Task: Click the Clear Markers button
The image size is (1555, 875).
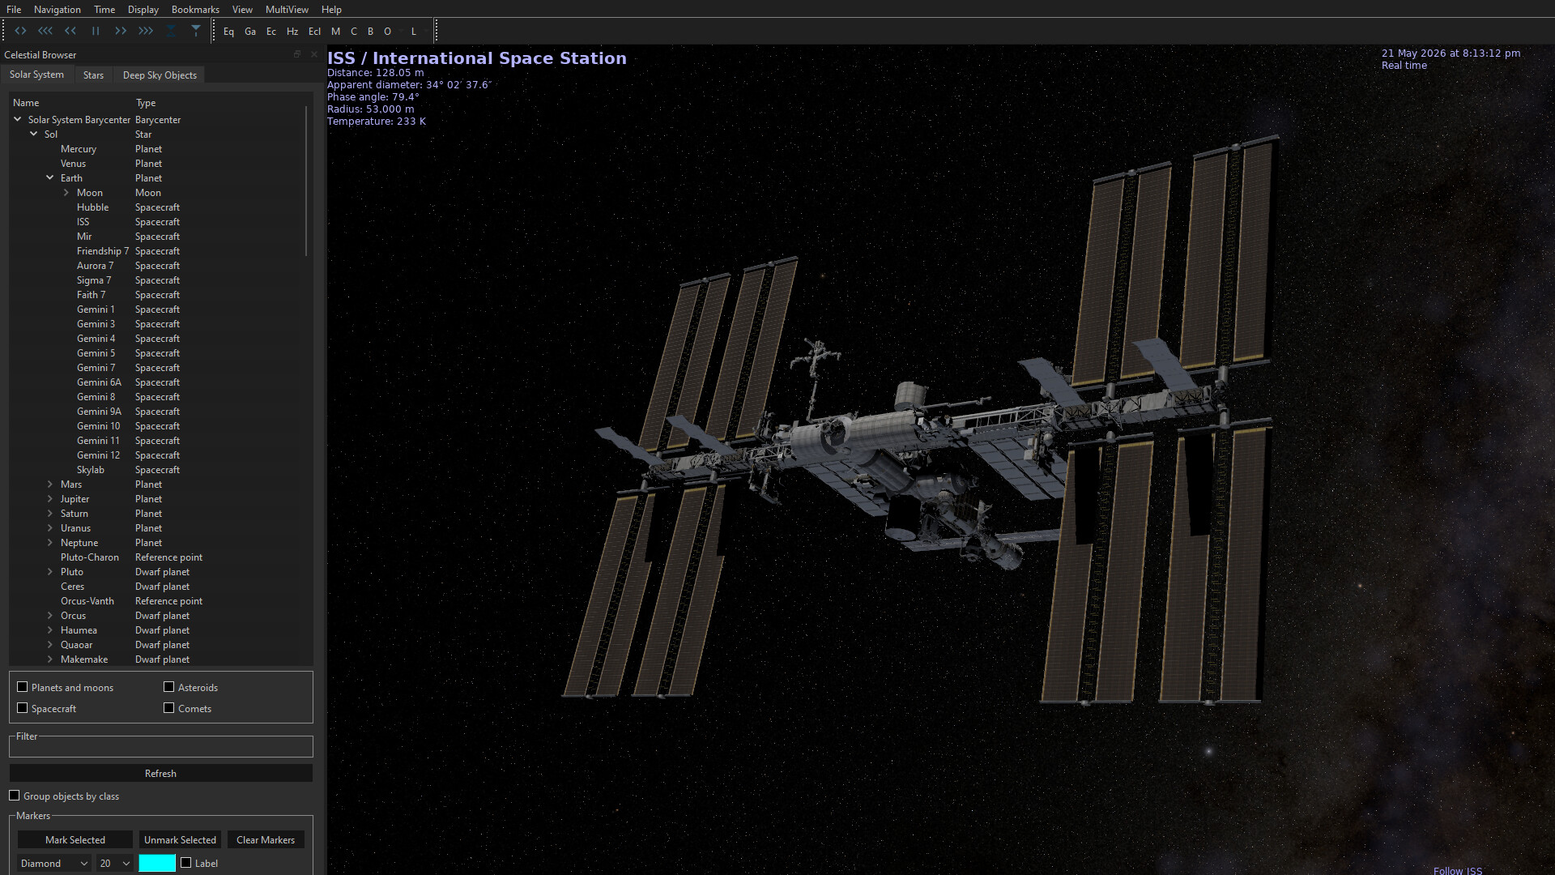Action: coord(266,840)
